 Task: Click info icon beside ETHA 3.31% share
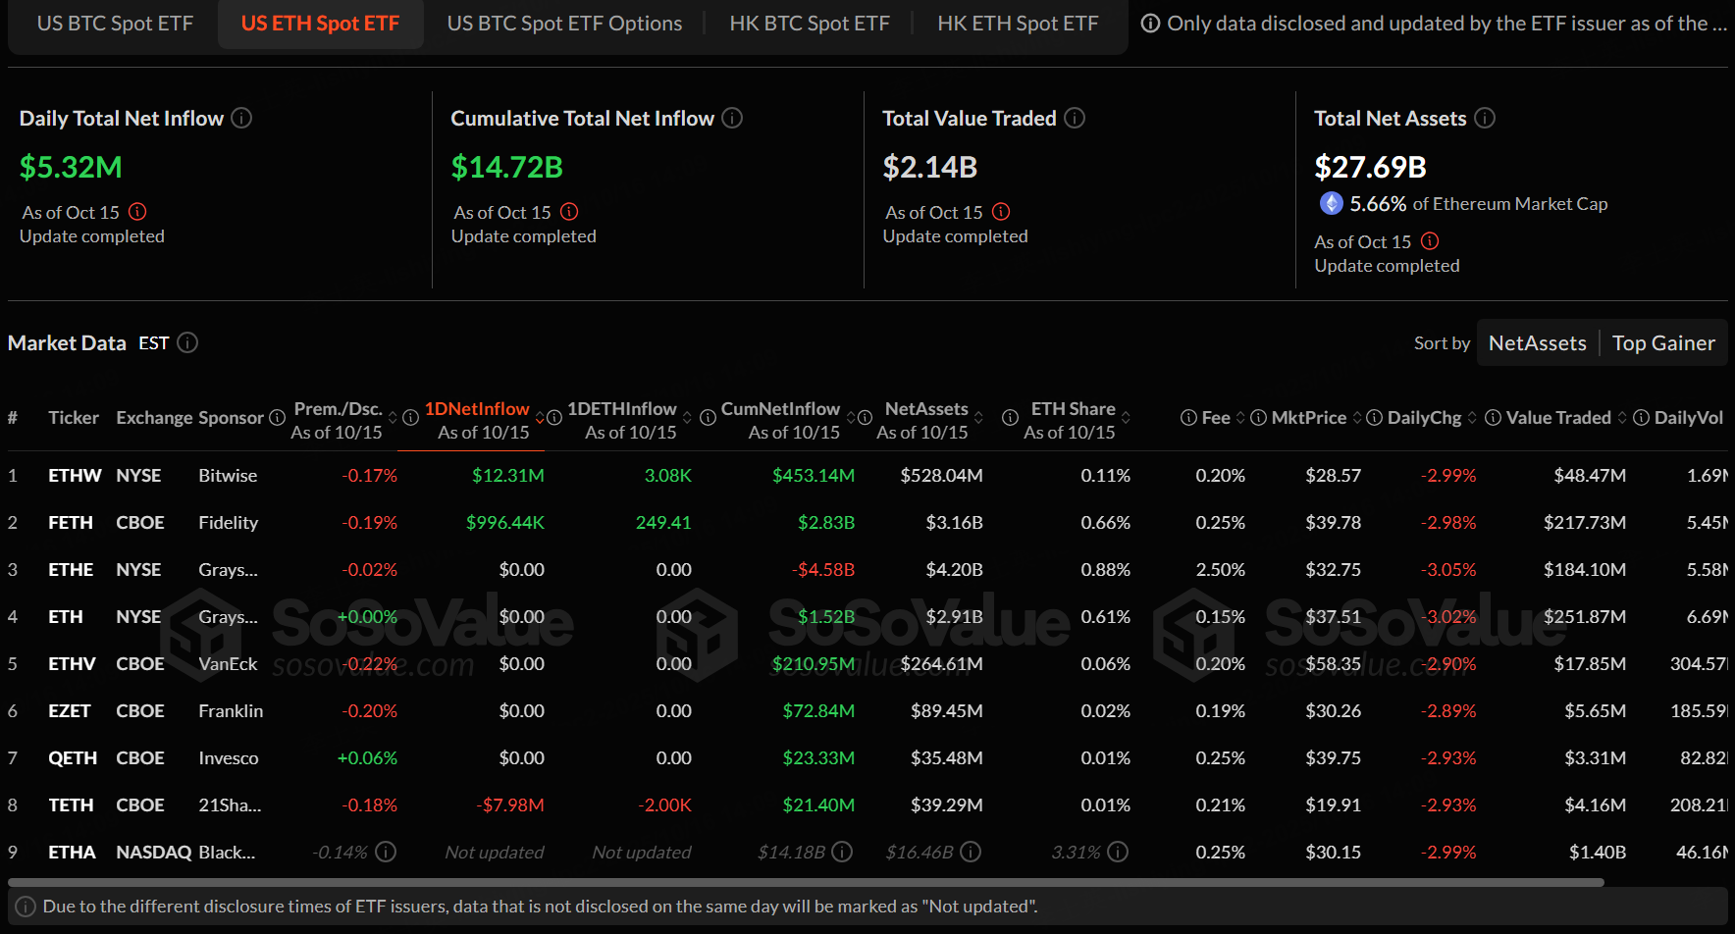[x=1118, y=852]
